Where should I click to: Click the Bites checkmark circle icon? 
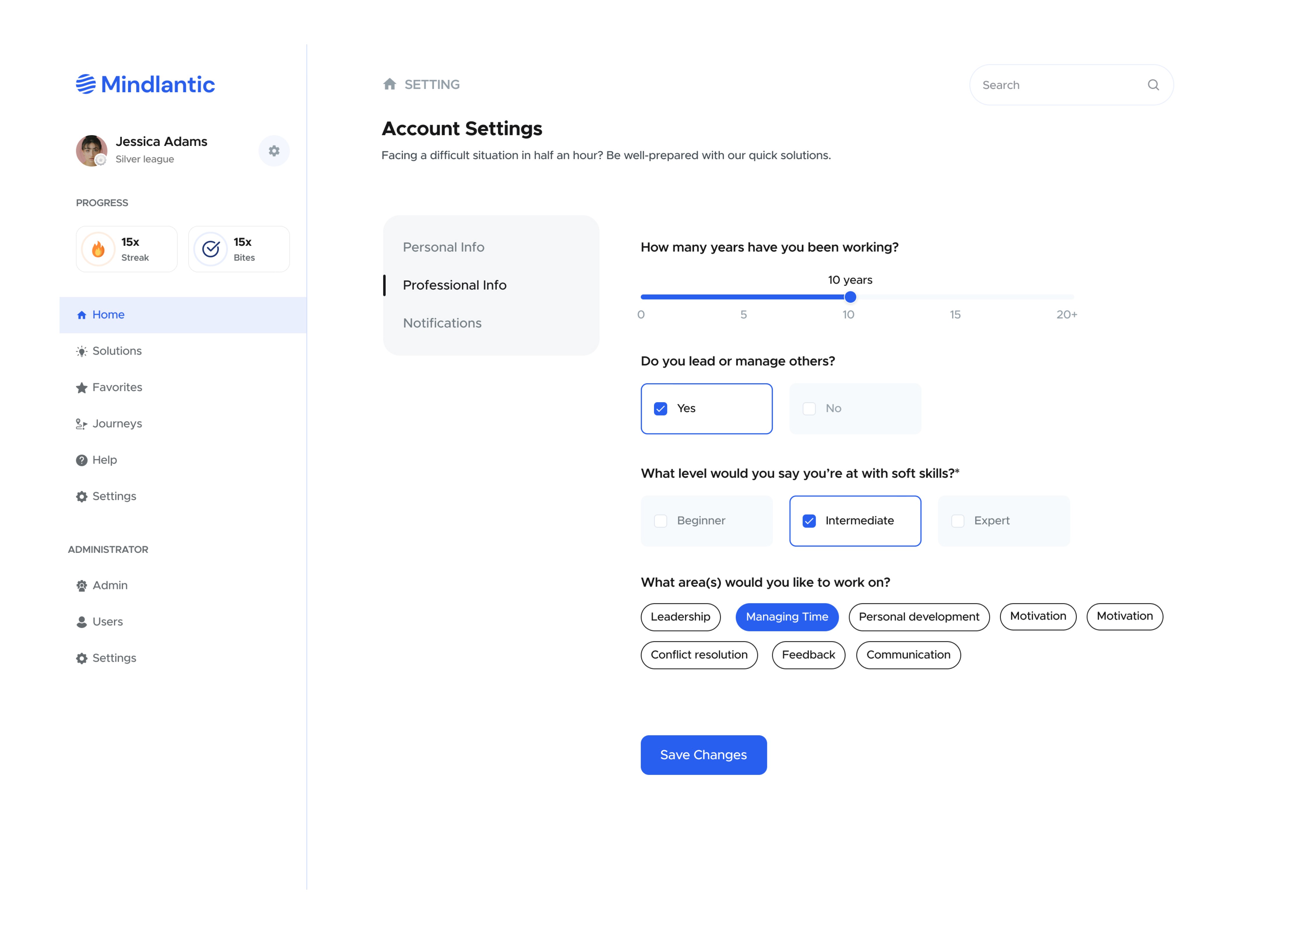[x=211, y=249]
